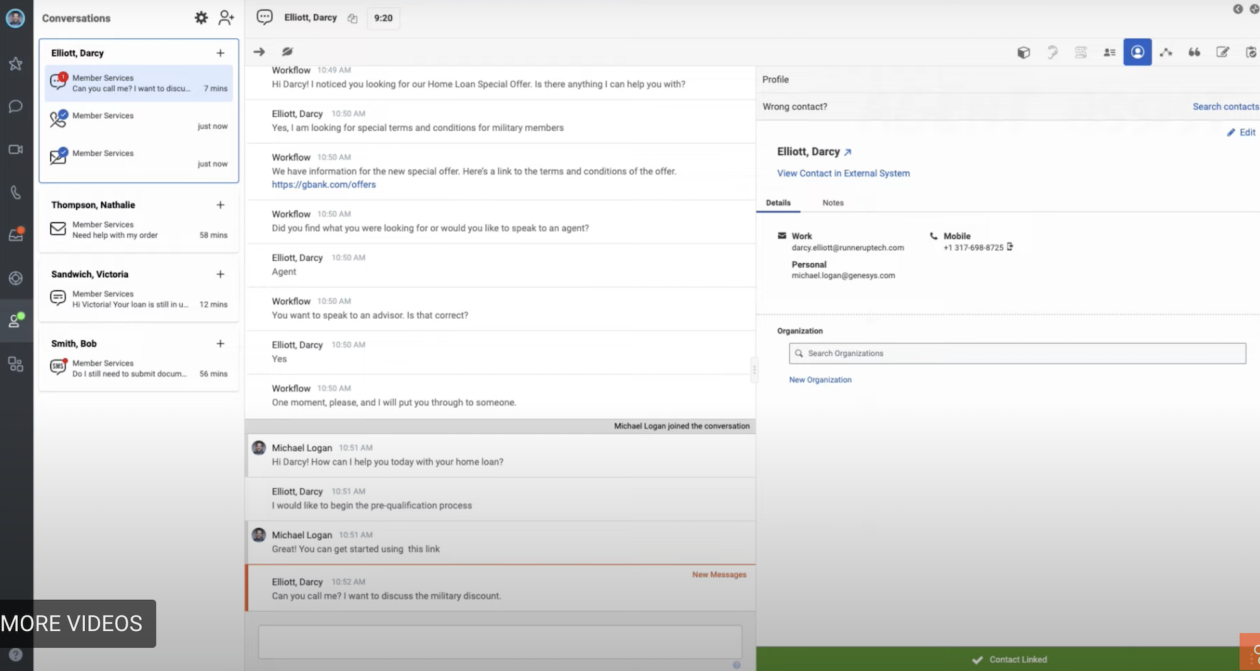
Task: Open the script panel icon in right toolbar
Action: coord(1080,52)
